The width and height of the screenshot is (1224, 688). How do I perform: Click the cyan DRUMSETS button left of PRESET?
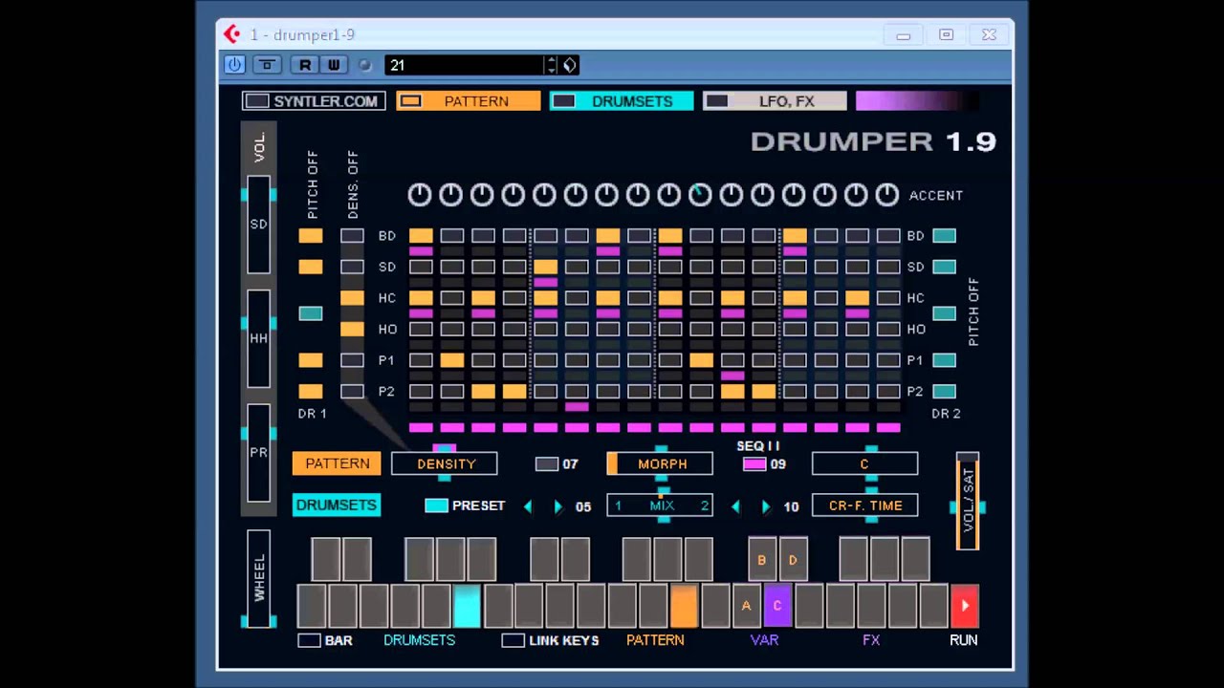tap(337, 505)
